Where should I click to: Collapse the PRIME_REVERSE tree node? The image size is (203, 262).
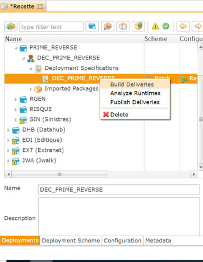pos(16,48)
